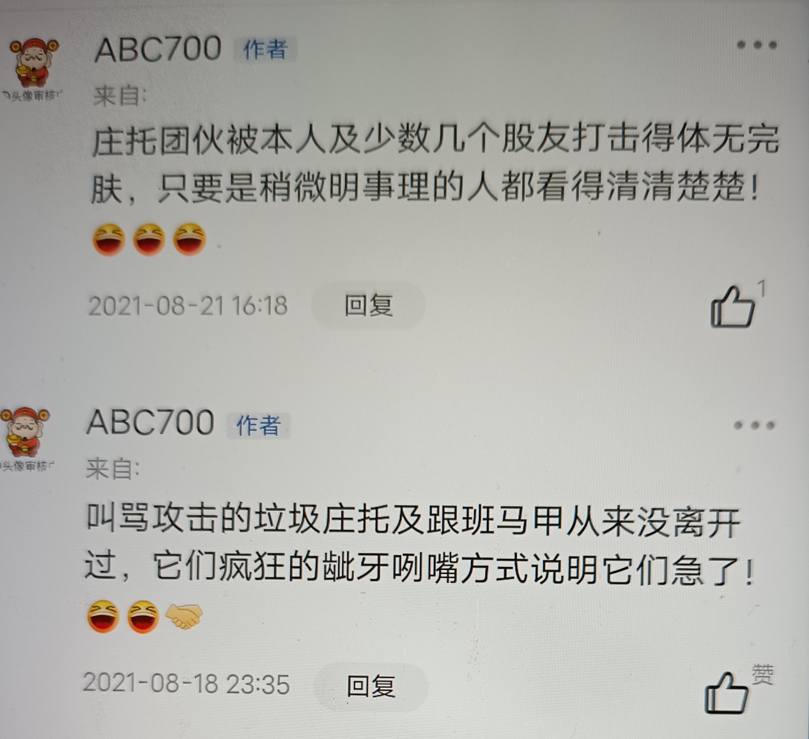The height and width of the screenshot is (739, 809).
Task: Reply to the 2021-08-18 23:35 comment
Action: [x=371, y=686]
